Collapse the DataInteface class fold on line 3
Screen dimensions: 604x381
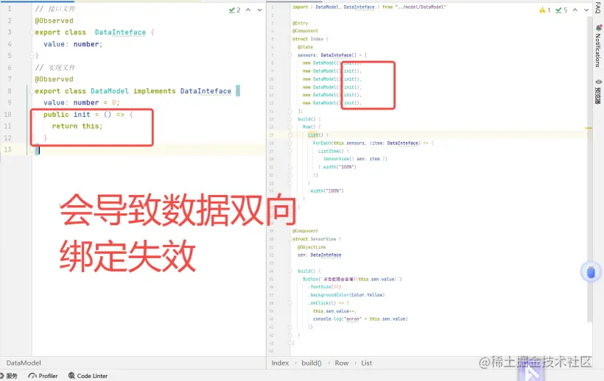tap(32, 32)
